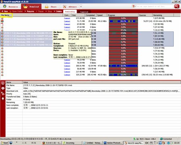Click the 13.9% progress bar

click(x=123, y=66)
